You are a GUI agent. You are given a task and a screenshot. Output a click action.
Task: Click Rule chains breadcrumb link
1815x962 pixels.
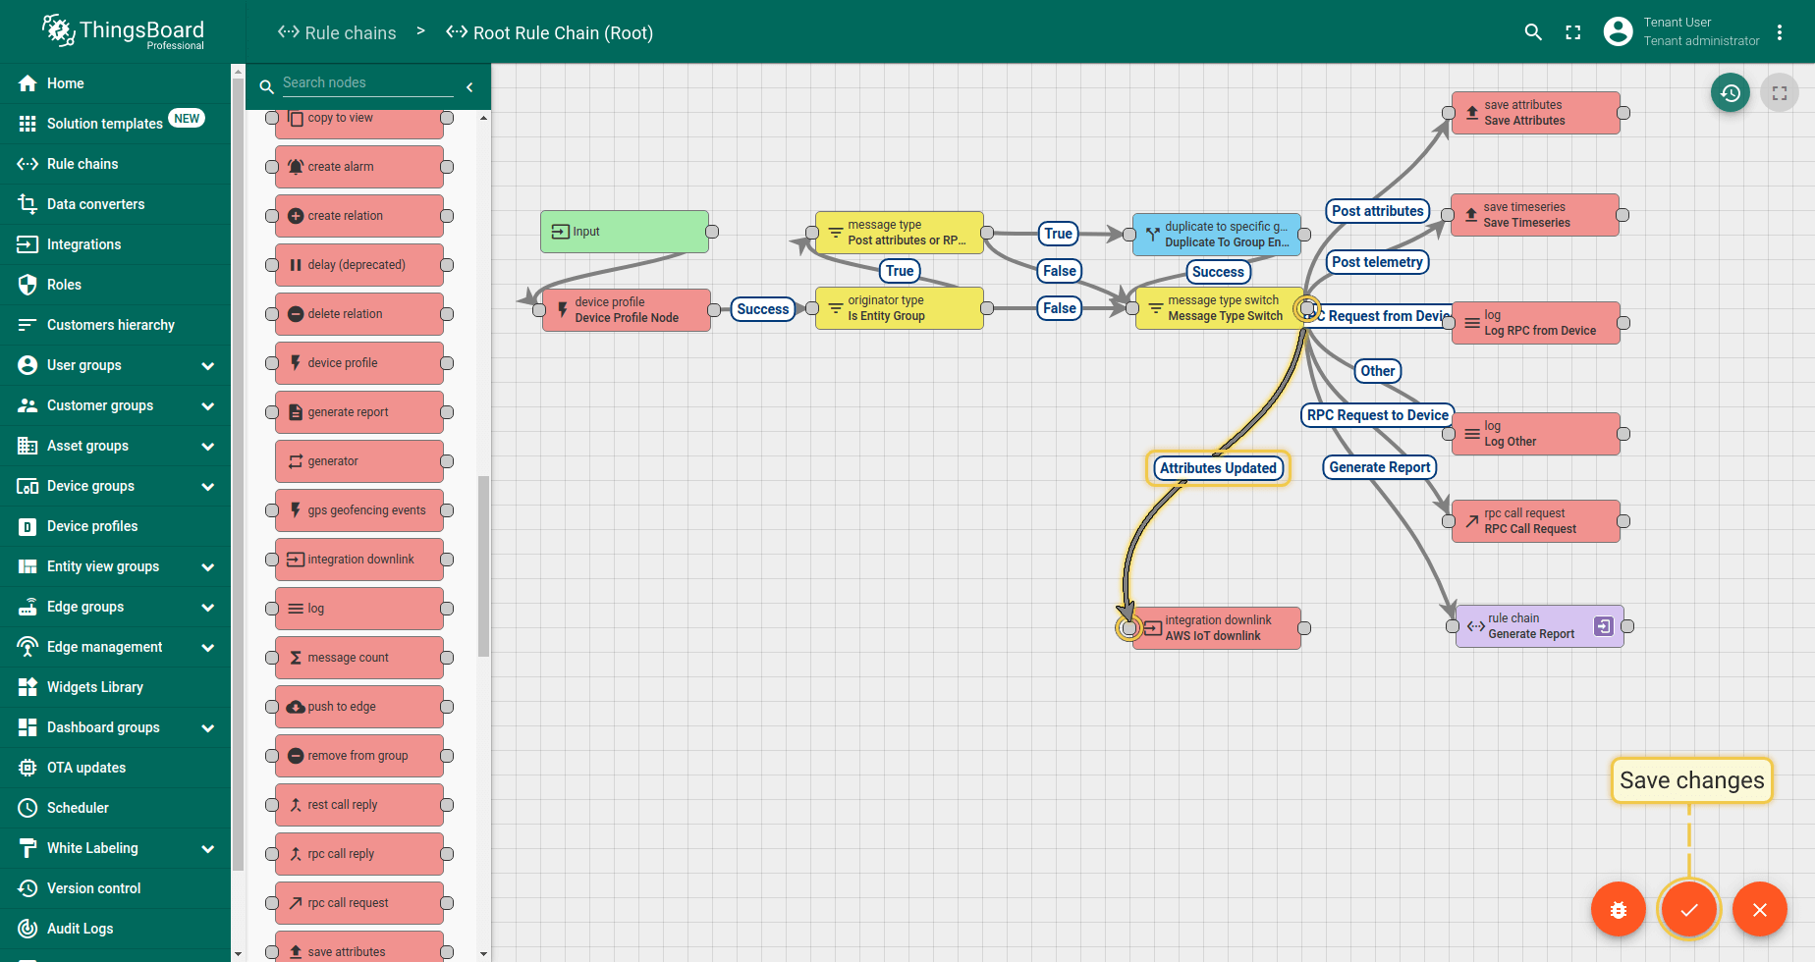337,32
